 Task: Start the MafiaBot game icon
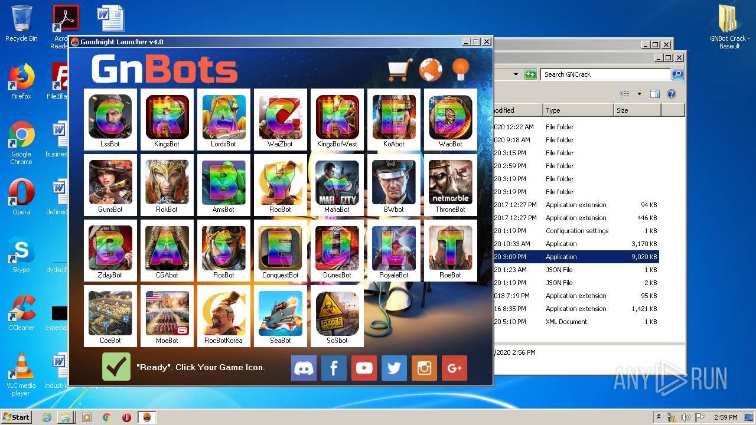pyautogui.click(x=337, y=185)
